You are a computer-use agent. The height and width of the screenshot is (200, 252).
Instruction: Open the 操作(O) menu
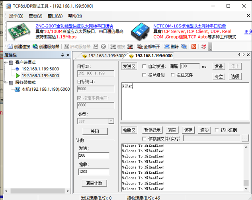click(16, 16)
